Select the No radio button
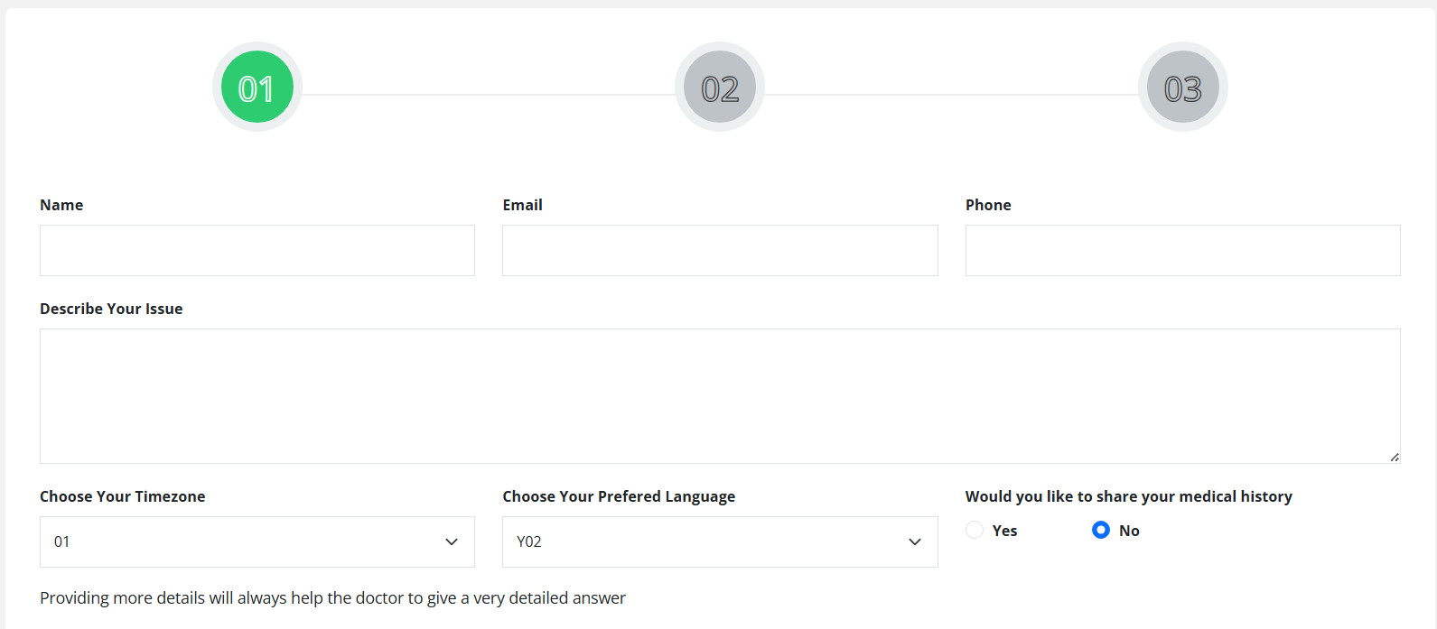Viewport: 1437px width, 629px height. 1100,530
